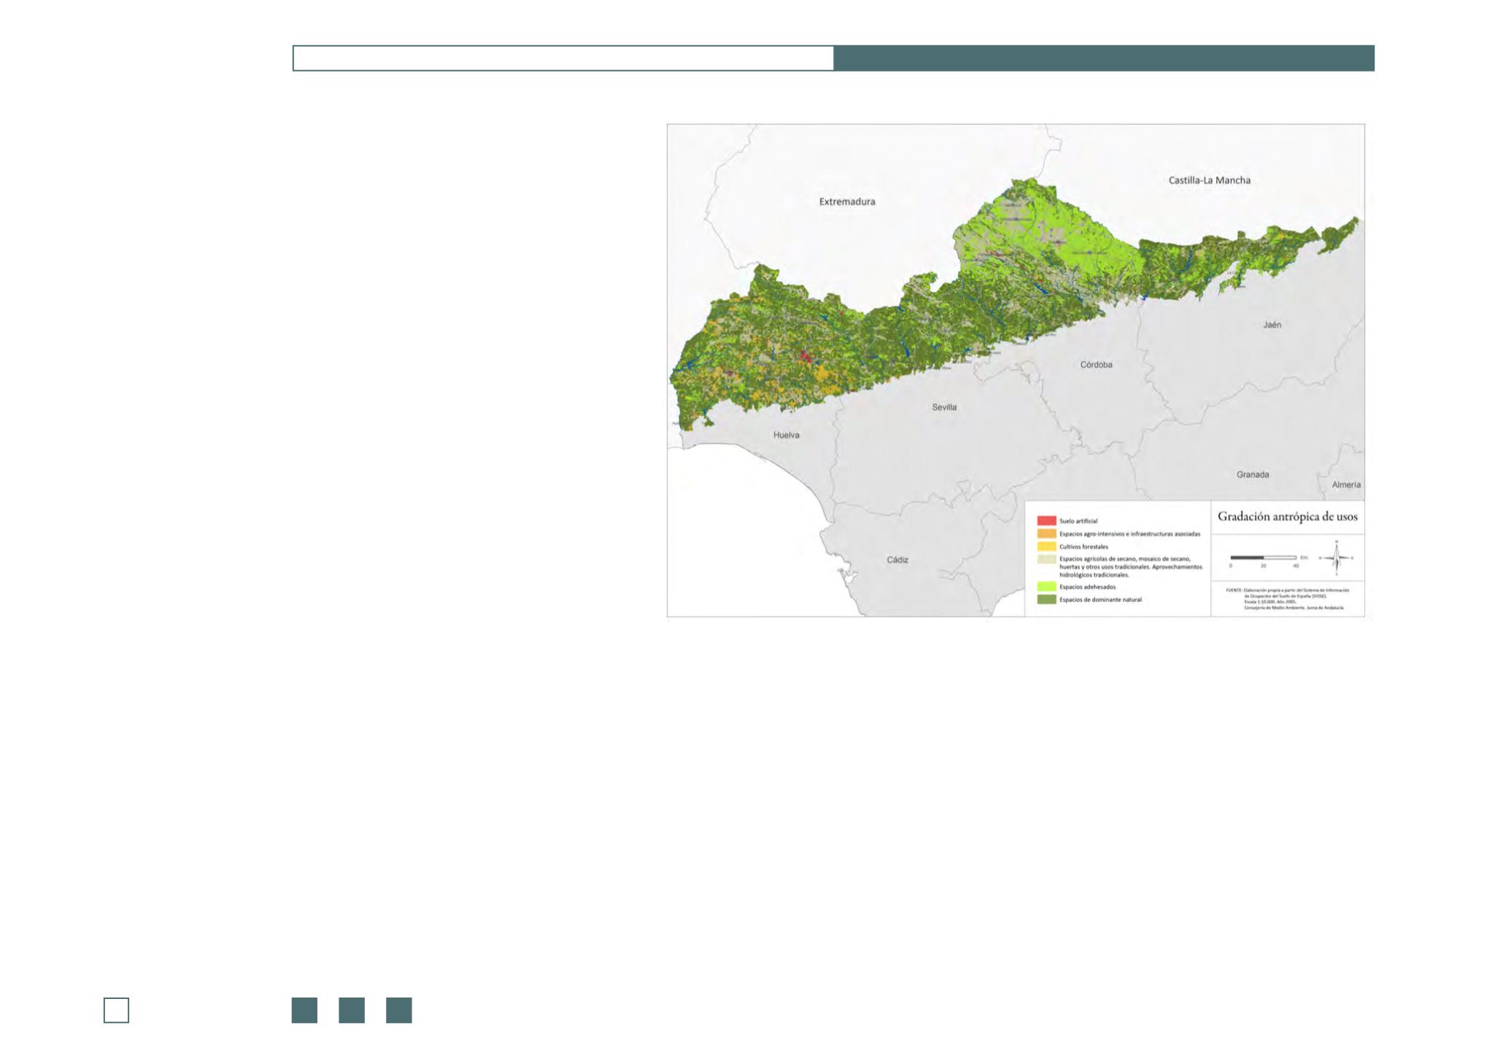This screenshot has height=1061, width=1503.
Task: Click the 'Espacios agrícolas de secano' legend text
Action: point(1130,567)
